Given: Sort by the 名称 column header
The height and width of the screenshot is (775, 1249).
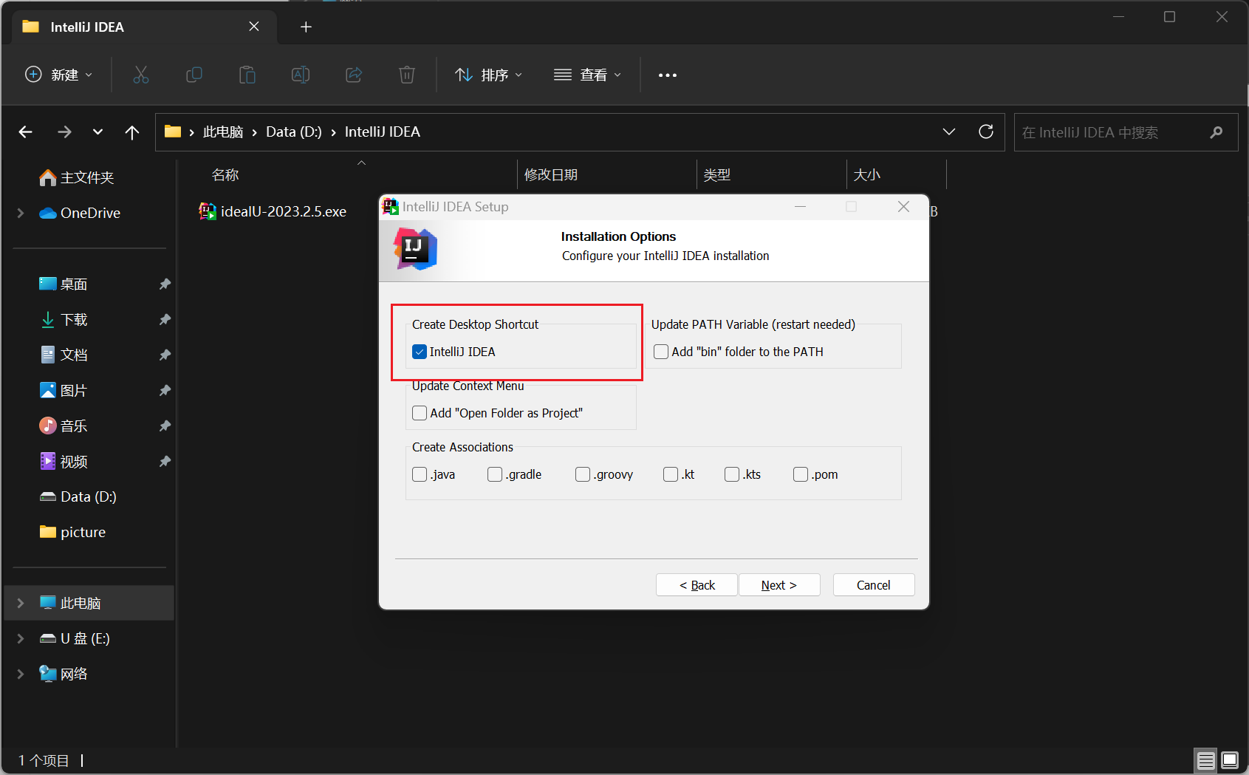Looking at the screenshot, I should coord(225,175).
